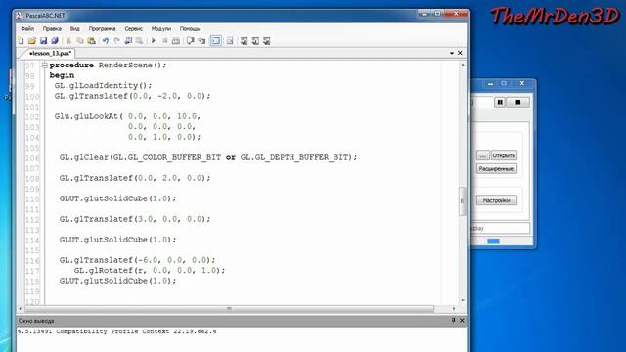Click 'GLUT.glutSolidCube(1.0);' on line 110
The width and height of the screenshot is (626, 352).
[117, 198]
